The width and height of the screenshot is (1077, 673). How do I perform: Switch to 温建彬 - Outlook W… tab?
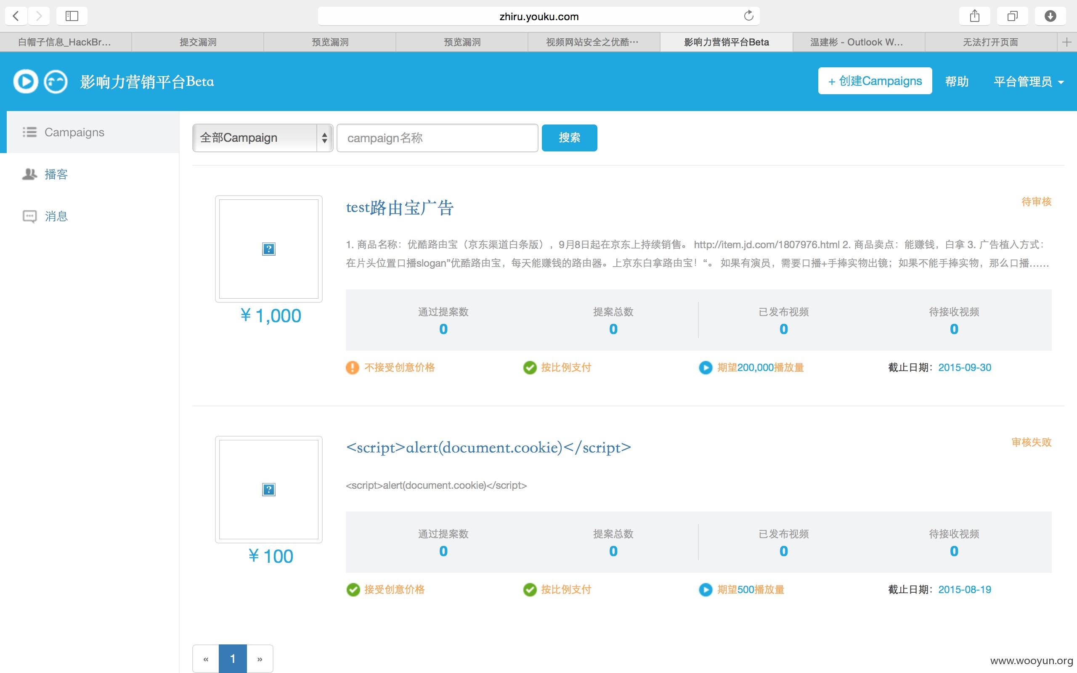point(858,42)
